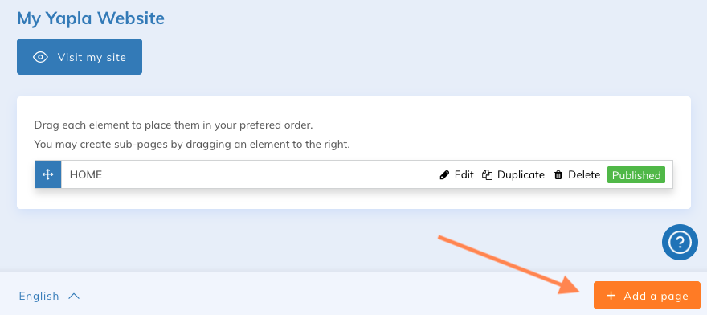Click the plus icon on Add a page
This screenshot has height=315, width=707.
point(611,296)
